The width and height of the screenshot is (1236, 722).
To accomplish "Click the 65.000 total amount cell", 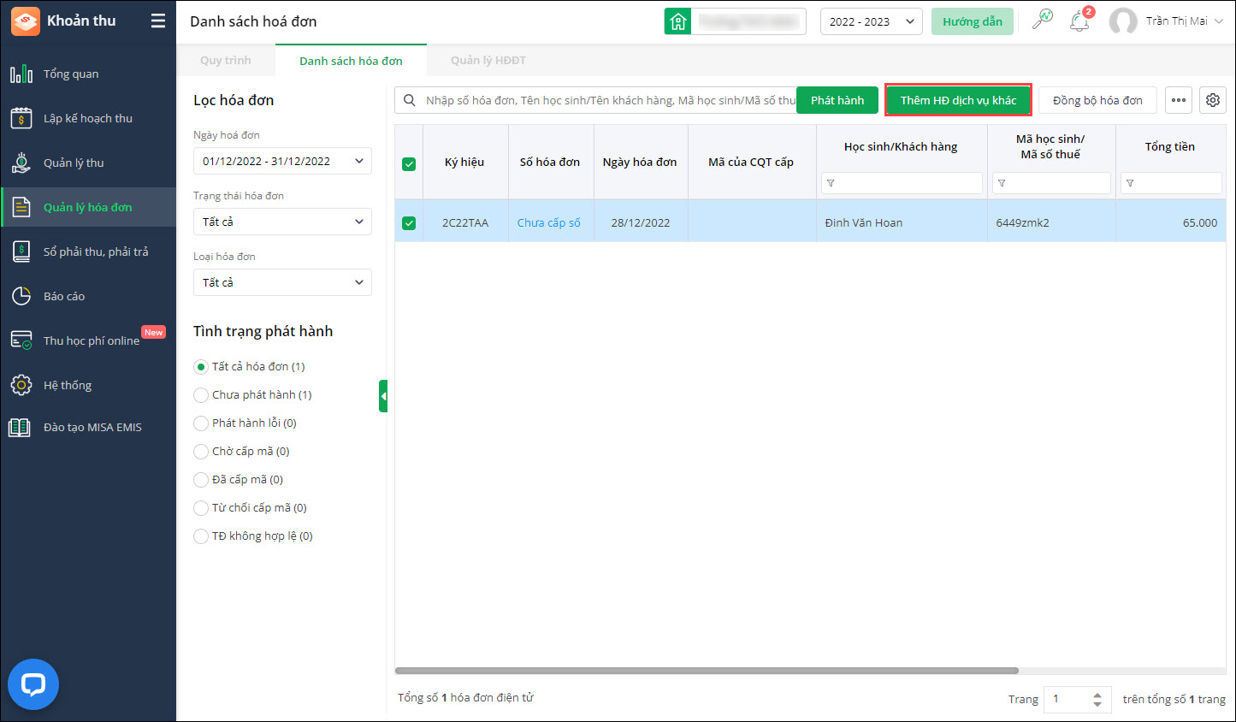I will [1171, 222].
